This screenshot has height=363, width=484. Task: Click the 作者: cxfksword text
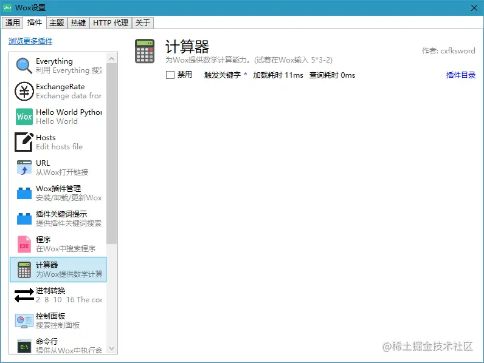click(449, 51)
